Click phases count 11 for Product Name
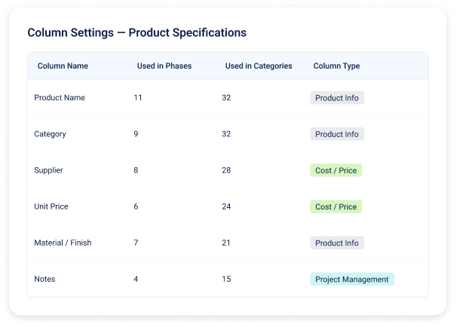This screenshot has width=456, height=327. (x=138, y=98)
